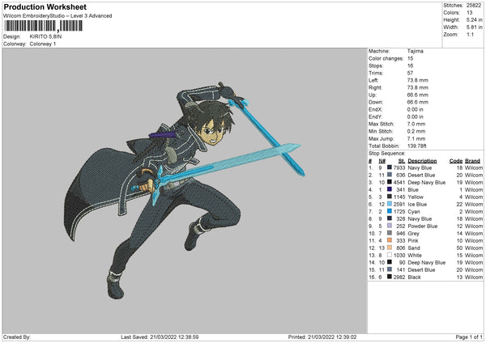The width and height of the screenshot is (486, 343).
Task: Select the swatch beside the Yellow description
Action: pyautogui.click(x=390, y=197)
